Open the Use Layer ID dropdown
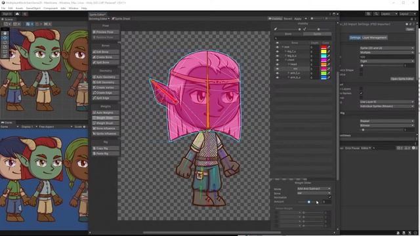Screen dimensions: 420x236 pyautogui.click(x=387, y=102)
